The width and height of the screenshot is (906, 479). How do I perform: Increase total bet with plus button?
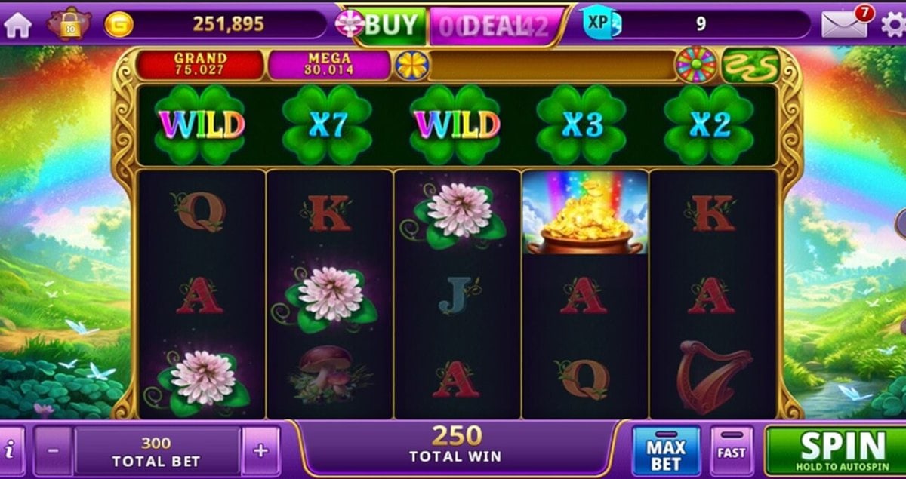point(260,451)
